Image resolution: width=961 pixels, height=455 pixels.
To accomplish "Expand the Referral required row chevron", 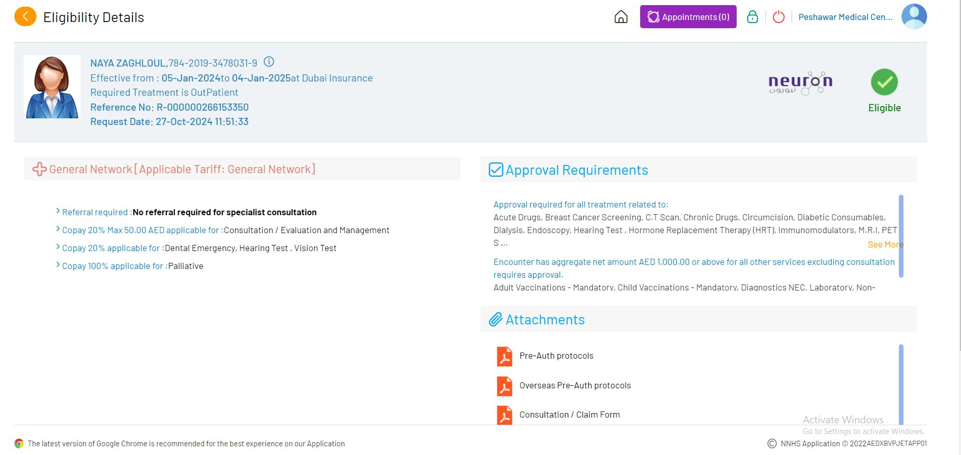I will pyautogui.click(x=58, y=211).
